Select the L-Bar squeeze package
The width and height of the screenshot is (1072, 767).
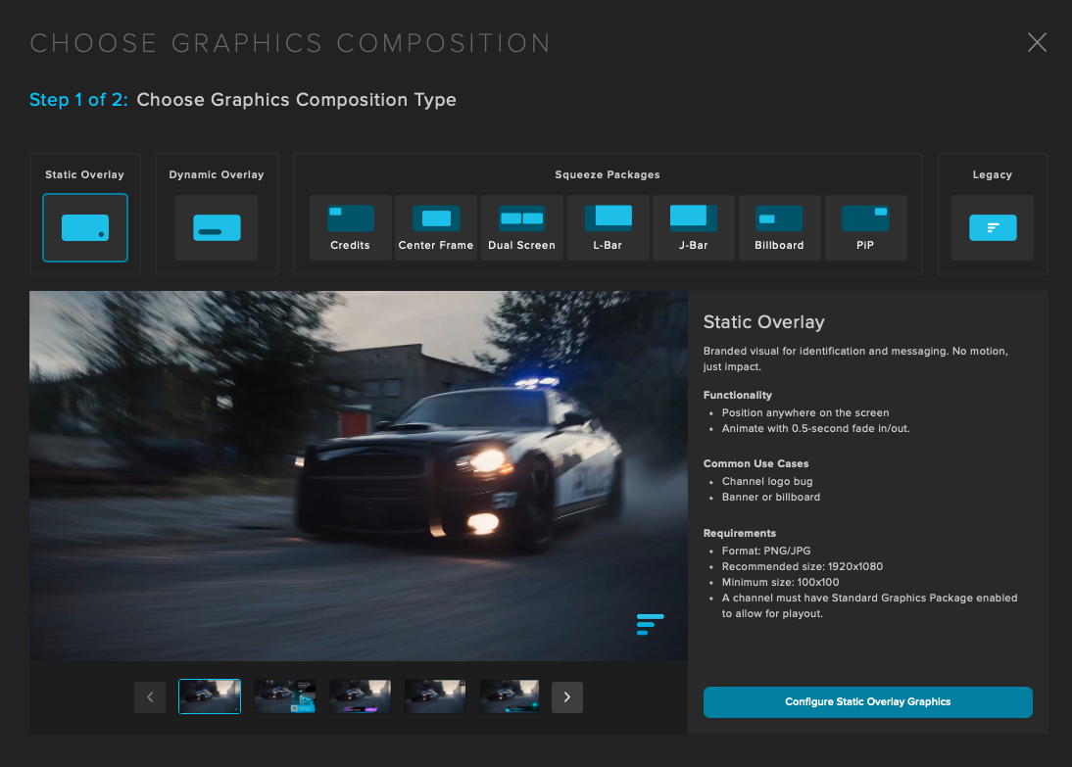(608, 227)
